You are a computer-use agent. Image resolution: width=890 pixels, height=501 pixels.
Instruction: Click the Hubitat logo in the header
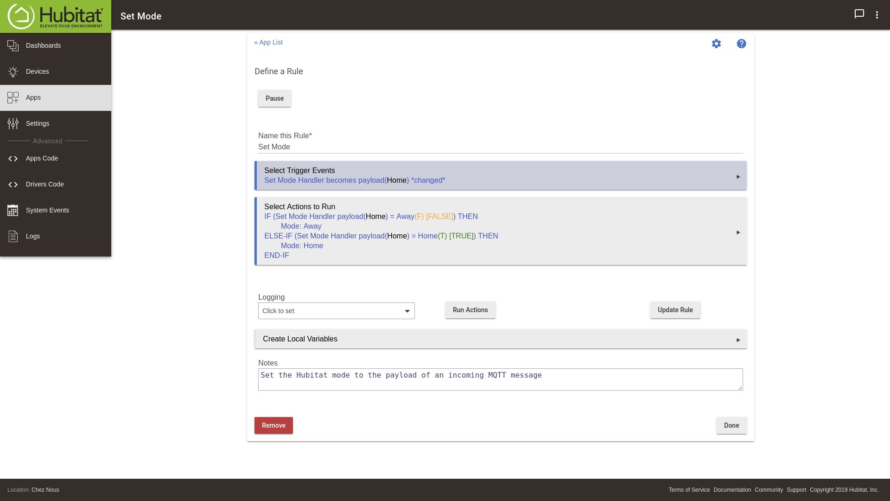[x=55, y=16]
